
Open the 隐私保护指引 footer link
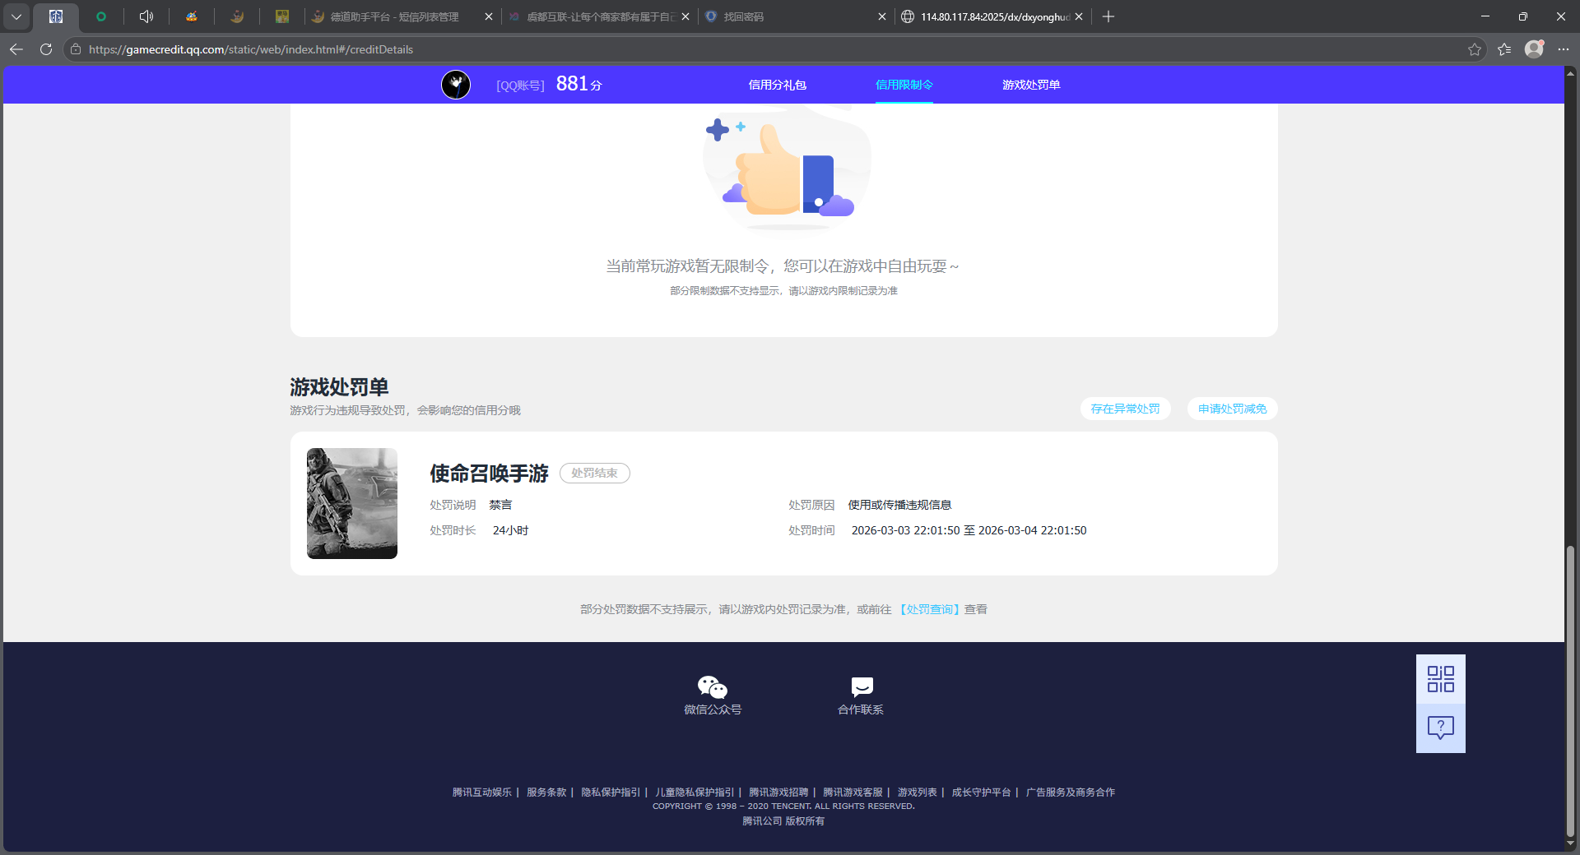click(611, 793)
